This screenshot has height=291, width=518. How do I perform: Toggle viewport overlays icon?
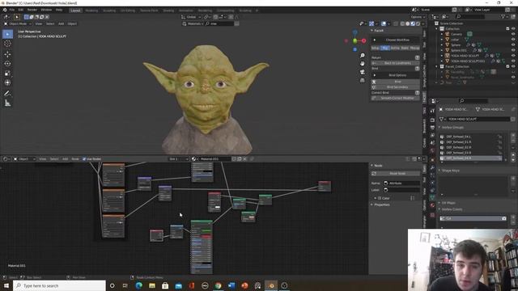[384, 23]
